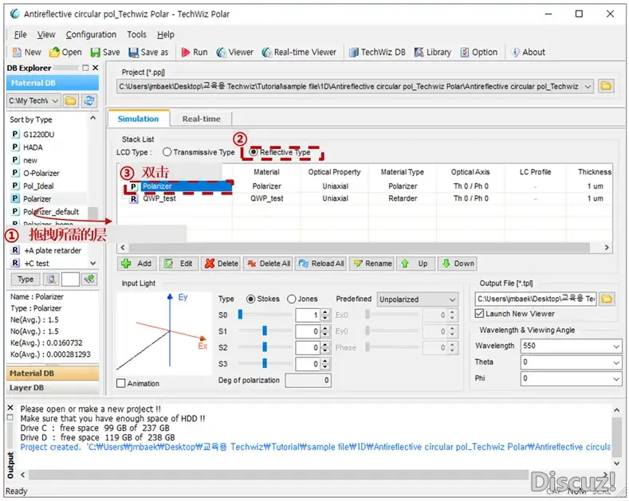Open the File menu
The height and width of the screenshot is (501, 629).
coord(20,35)
